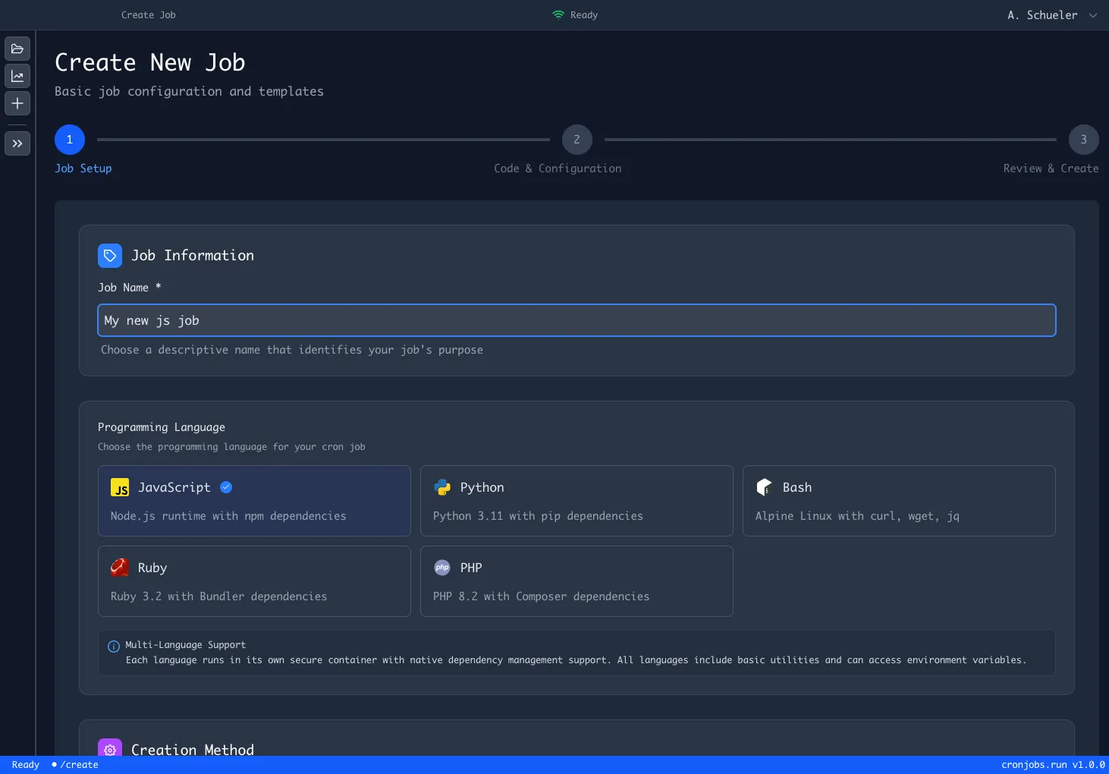Open the Create Job menu item
This screenshot has width=1109, height=774.
pyautogui.click(x=149, y=15)
